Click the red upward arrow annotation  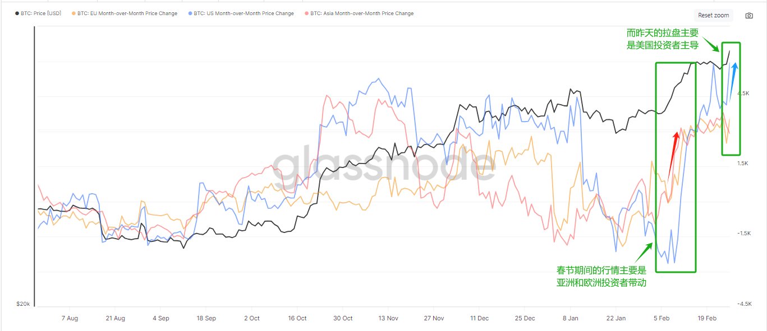pyautogui.click(x=671, y=156)
